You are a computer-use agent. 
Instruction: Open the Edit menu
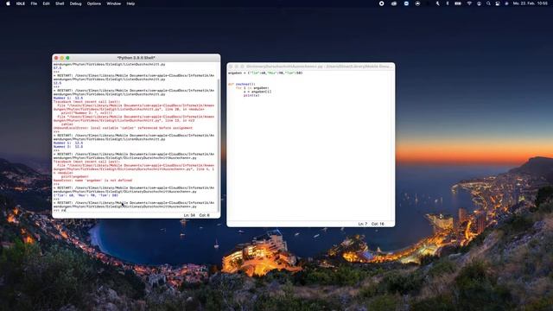pos(46,3)
